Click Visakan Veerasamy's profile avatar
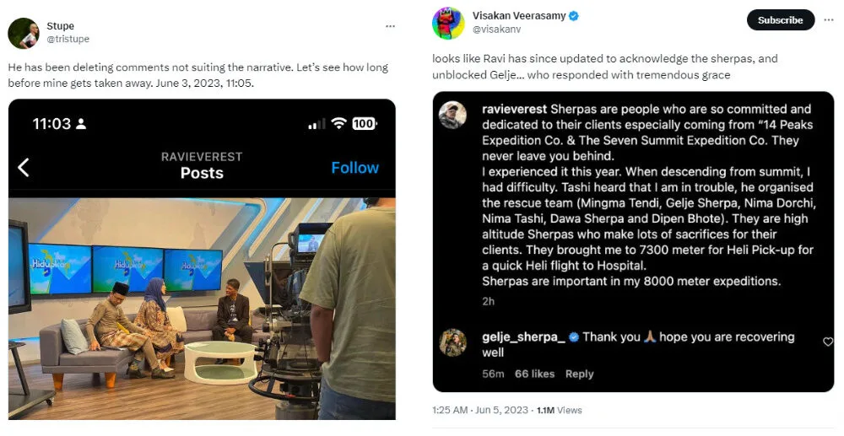 448,23
